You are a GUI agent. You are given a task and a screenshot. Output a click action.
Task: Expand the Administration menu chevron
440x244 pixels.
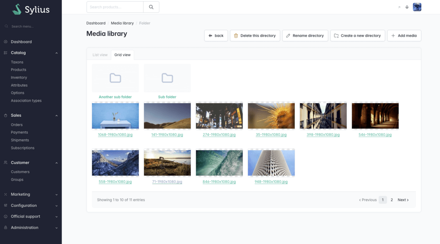point(57,228)
